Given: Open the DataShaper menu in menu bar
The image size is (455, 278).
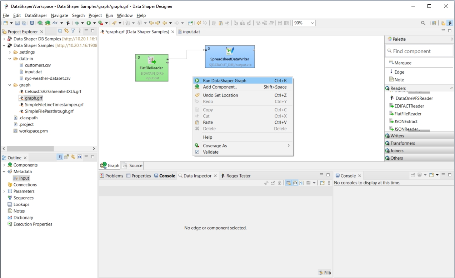Looking at the screenshot, I should (36, 15).
